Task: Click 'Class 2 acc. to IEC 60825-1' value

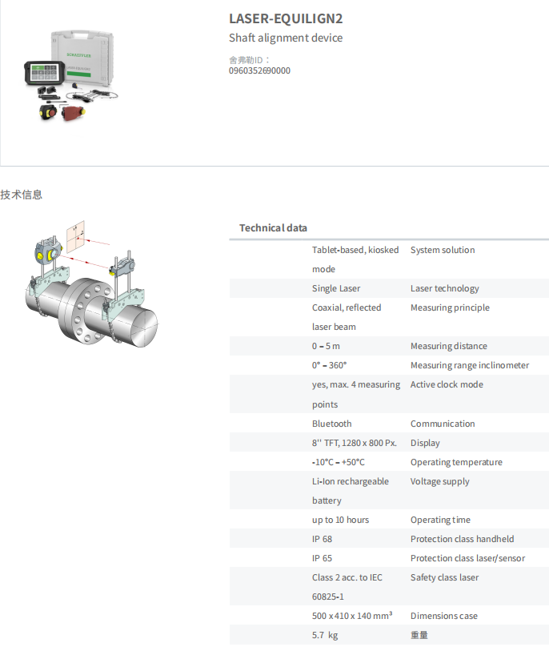Action: [347, 587]
